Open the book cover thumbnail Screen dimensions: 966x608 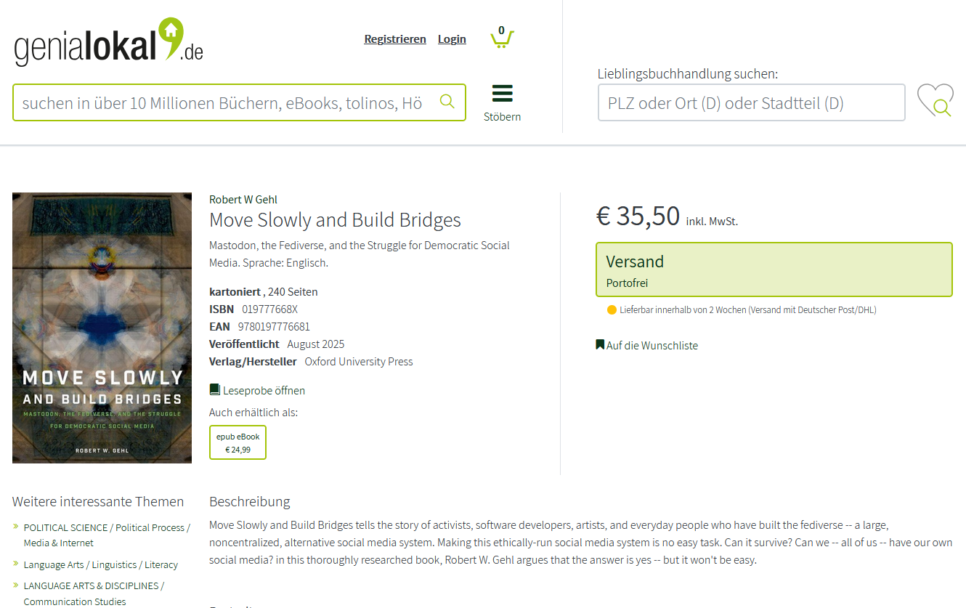pos(102,328)
